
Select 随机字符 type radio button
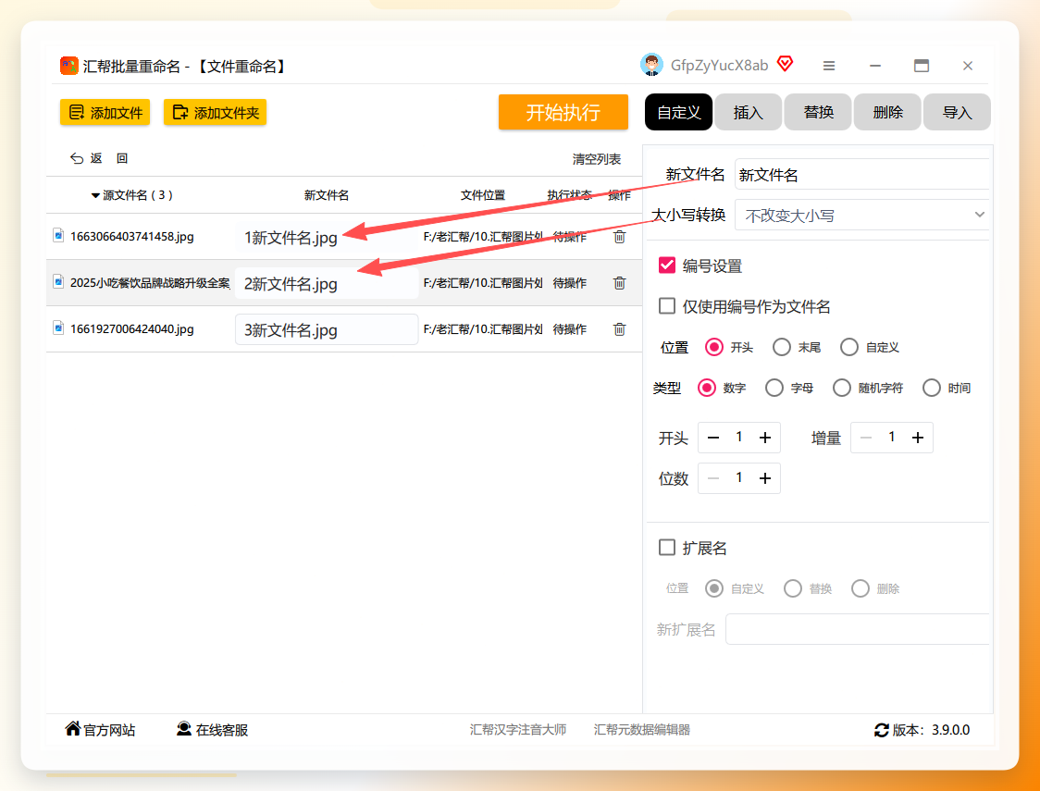click(842, 388)
